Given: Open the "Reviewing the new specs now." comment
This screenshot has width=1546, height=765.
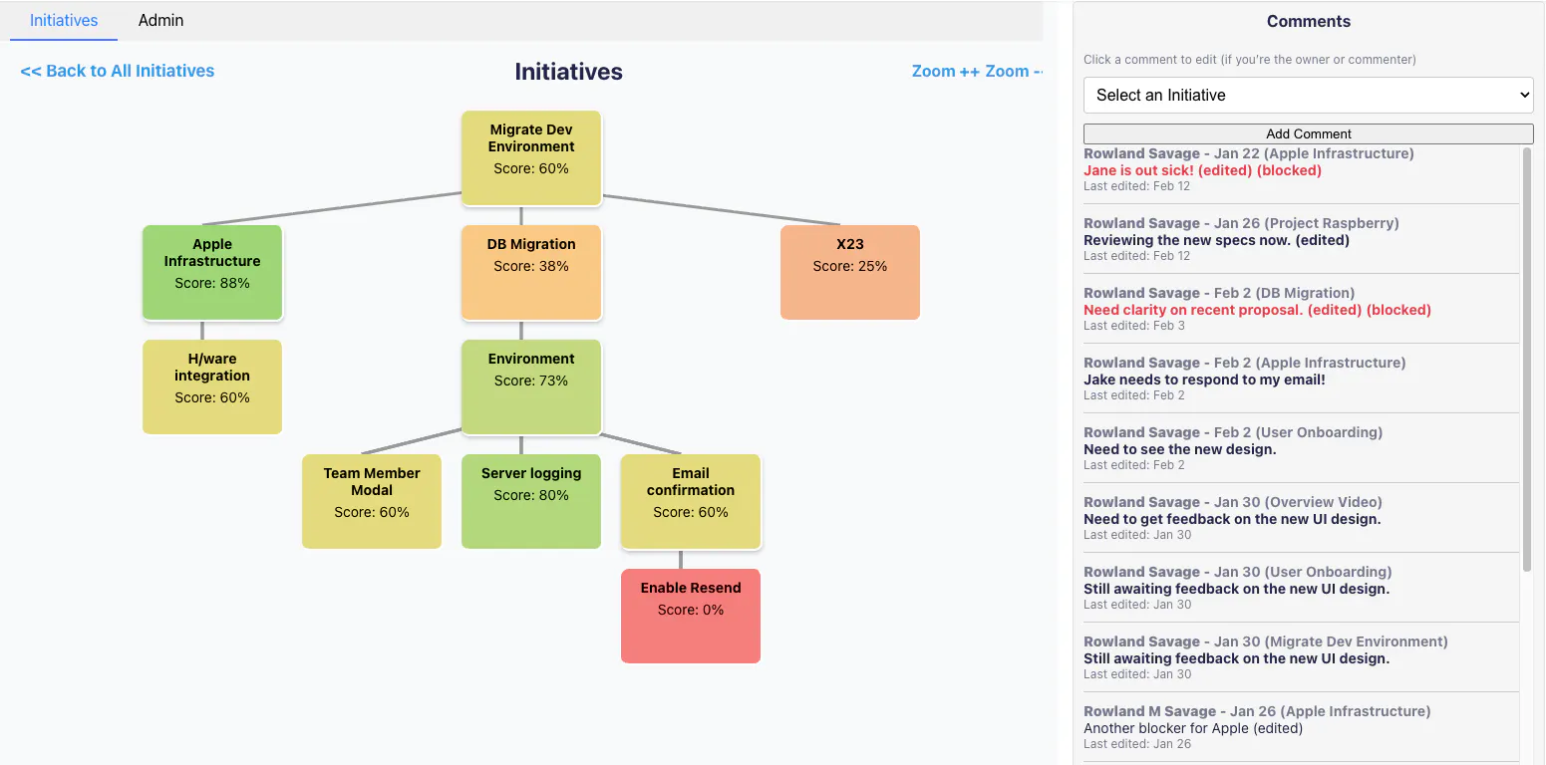Looking at the screenshot, I should pyautogui.click(x=1301, y=240).
